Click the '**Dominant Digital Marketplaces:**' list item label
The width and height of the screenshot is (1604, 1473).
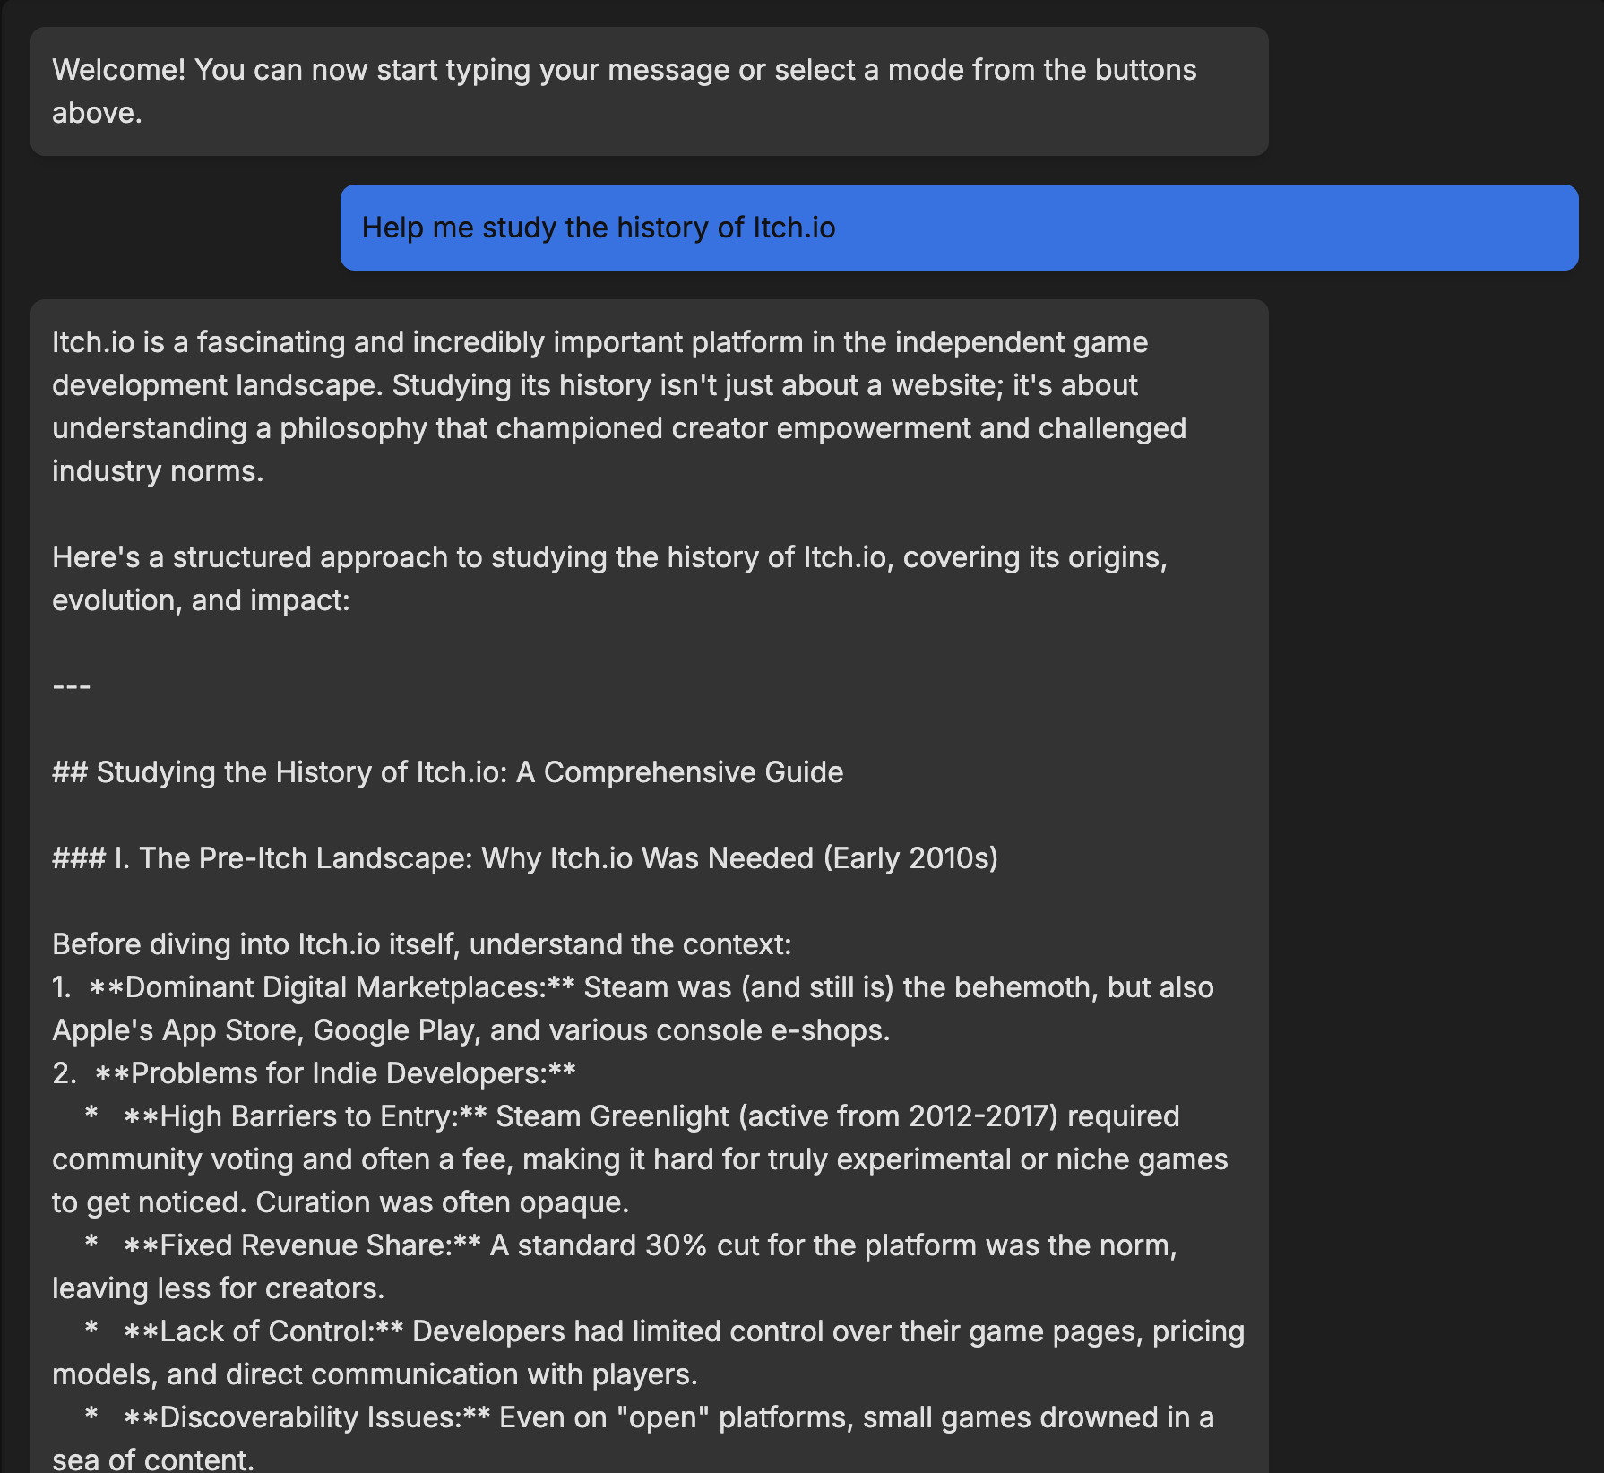click(332, 987)
